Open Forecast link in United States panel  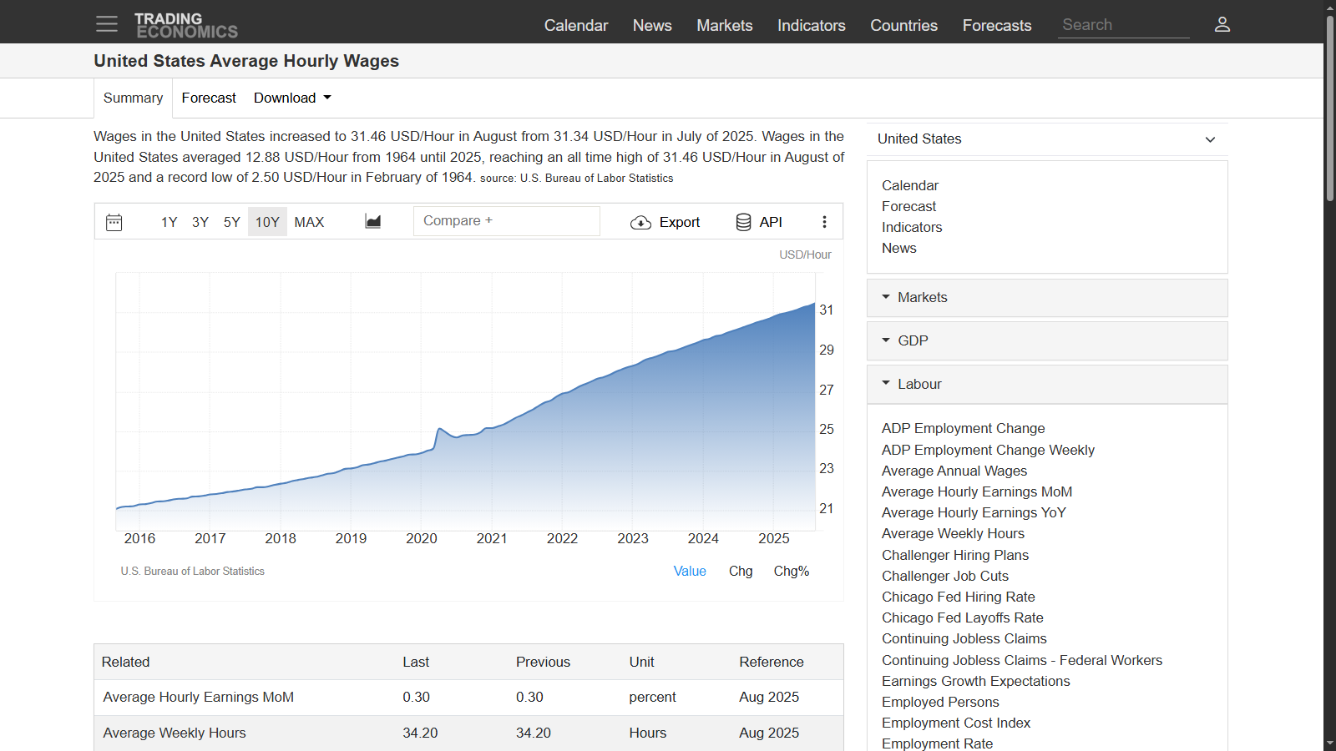click(x=908, y=206)
